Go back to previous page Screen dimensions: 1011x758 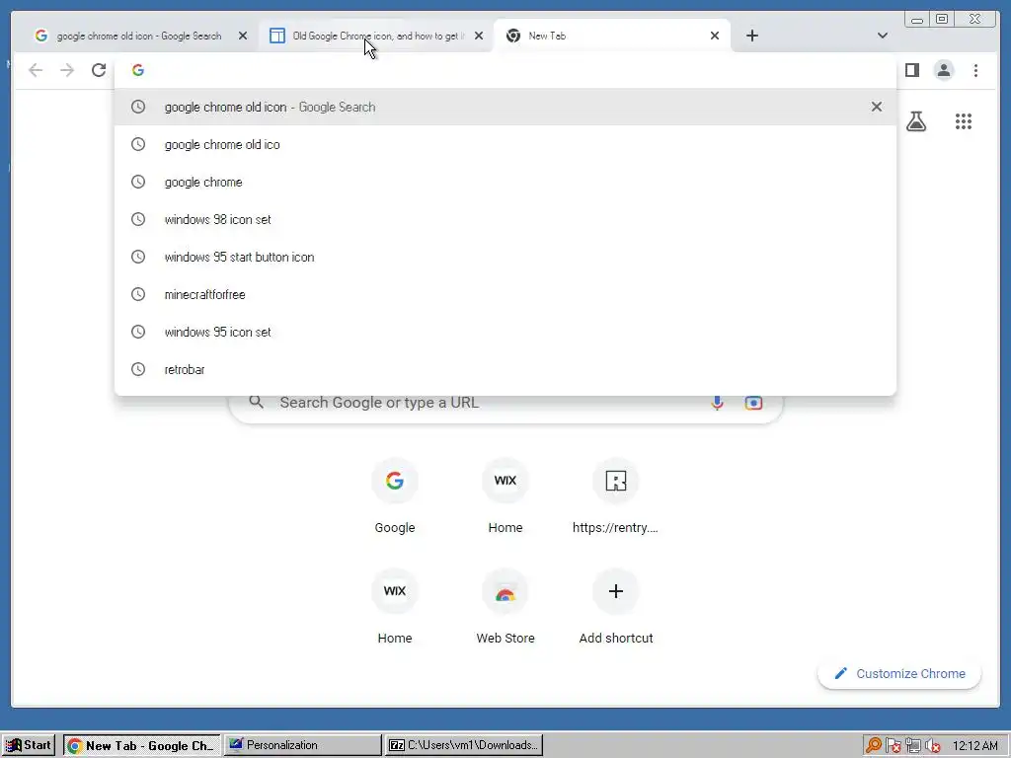[x=36, y=70]
